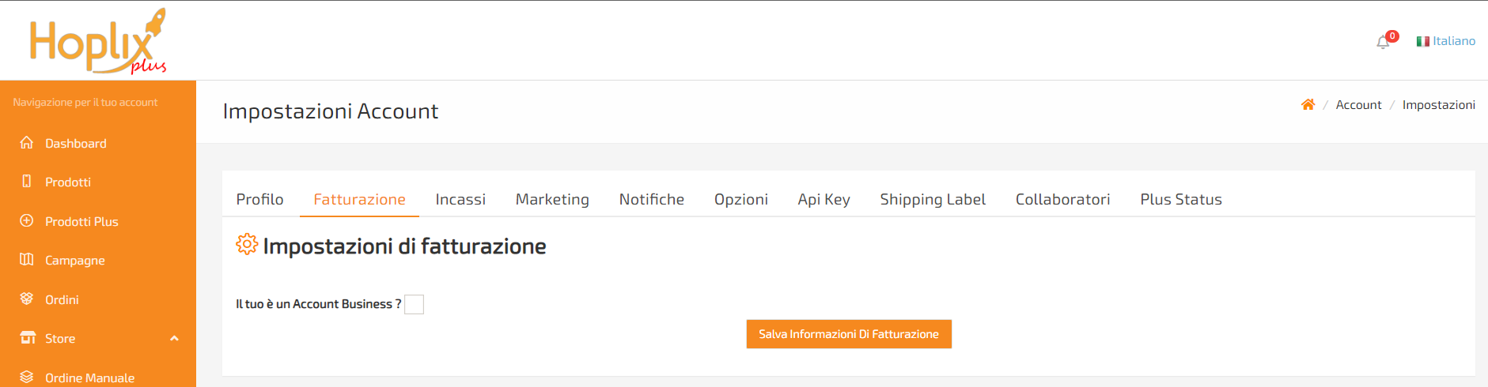
Task: Click the Ordine Manuale layers icon
Action: point(27,377)
